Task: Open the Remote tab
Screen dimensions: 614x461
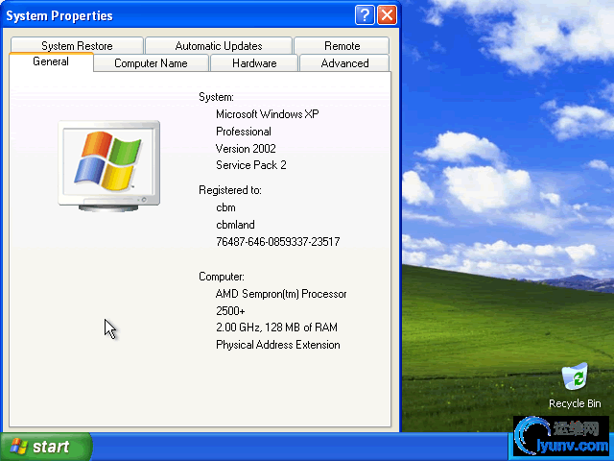Action: tap(342, 45)
